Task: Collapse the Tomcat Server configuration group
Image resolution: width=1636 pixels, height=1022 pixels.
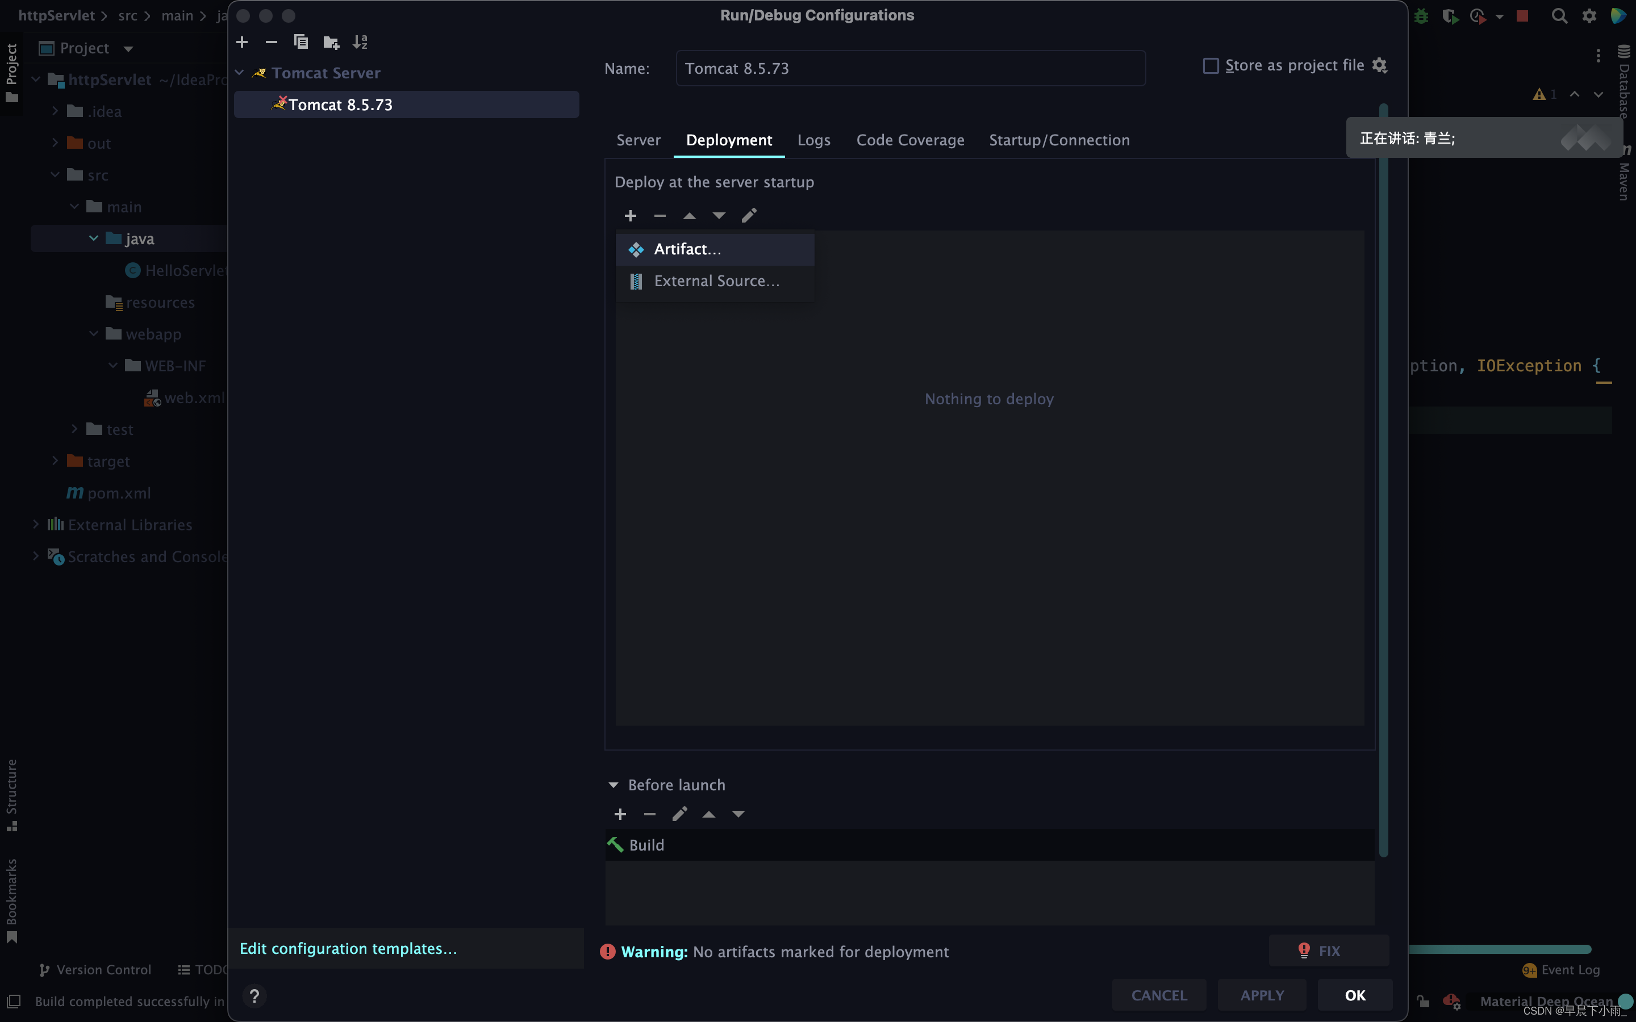Action: [x=239, y=72]
